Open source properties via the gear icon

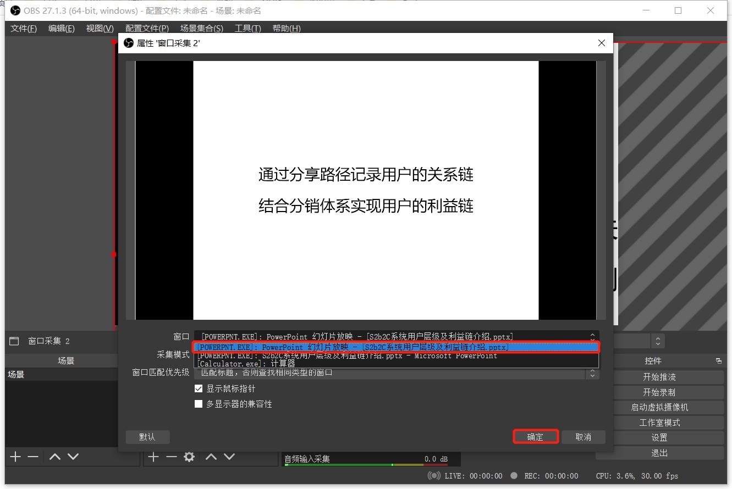(x=189, y=457)
